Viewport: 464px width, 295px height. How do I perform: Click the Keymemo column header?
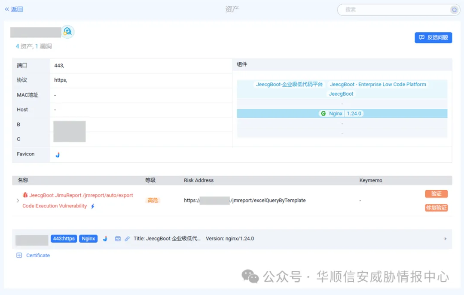(x=371, y=180)
